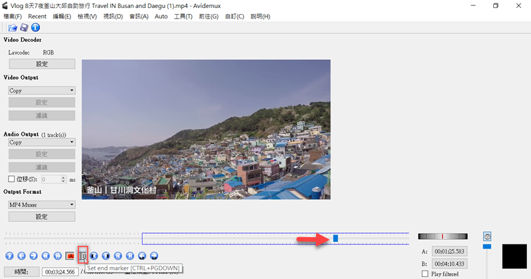Screen dimensions: 531x279
Task: Click the blue timeline position handle
Action: [x=335, y=238]
